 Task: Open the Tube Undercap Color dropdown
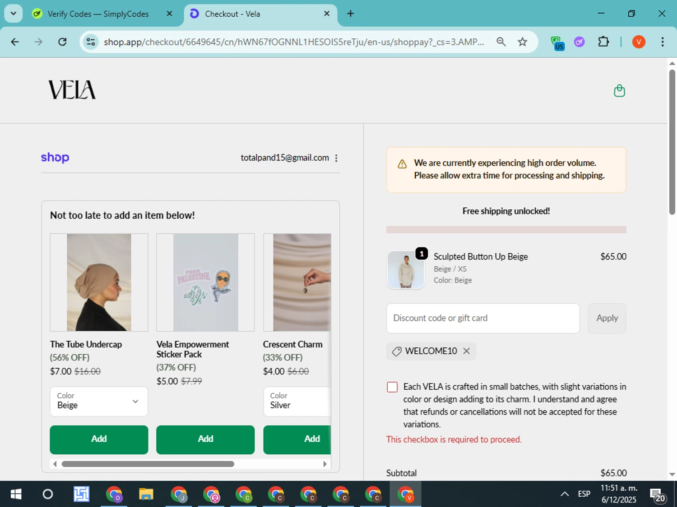pos(99,401)
